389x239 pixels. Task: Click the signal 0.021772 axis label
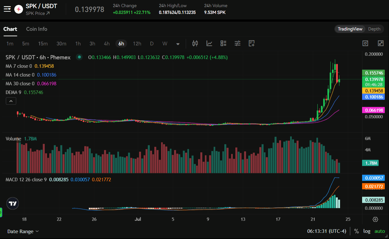374,186
